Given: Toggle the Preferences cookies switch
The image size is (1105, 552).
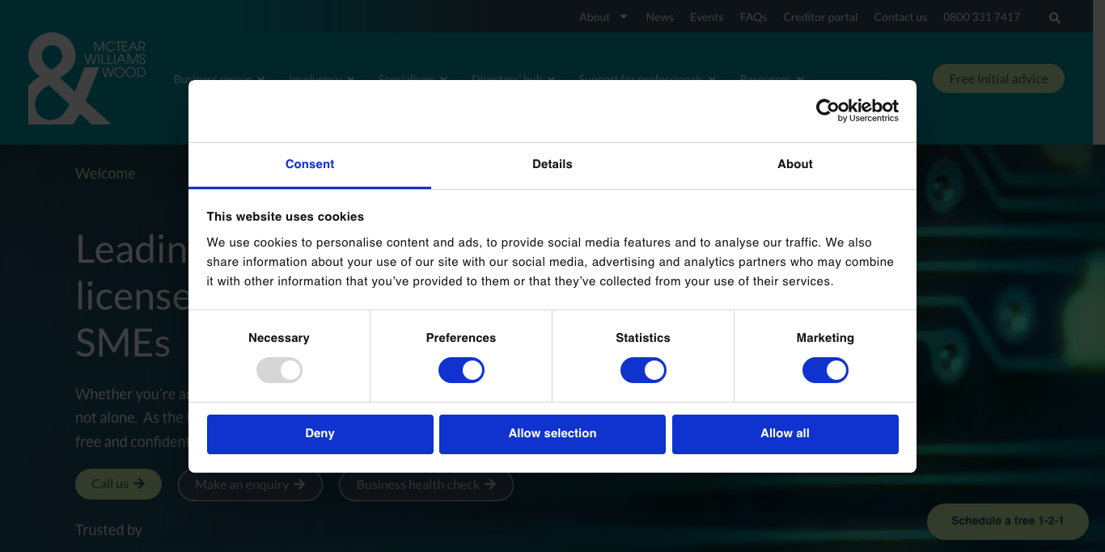Looking at the screenshot, I should click(x=461, y=371).
